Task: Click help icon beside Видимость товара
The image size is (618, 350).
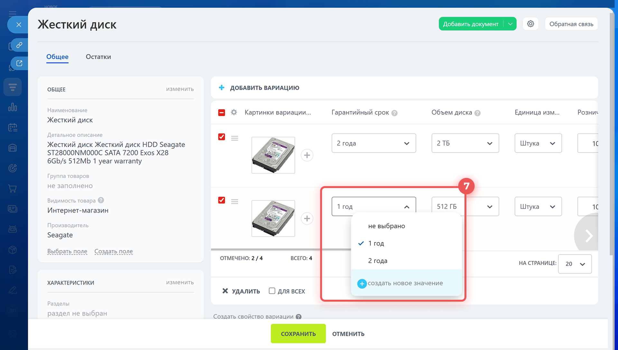Action: click(x=101, y=200)
